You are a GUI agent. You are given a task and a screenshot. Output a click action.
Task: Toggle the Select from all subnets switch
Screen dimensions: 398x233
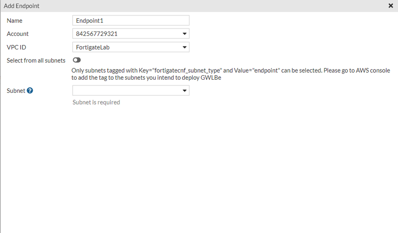[x=77, y=60]
